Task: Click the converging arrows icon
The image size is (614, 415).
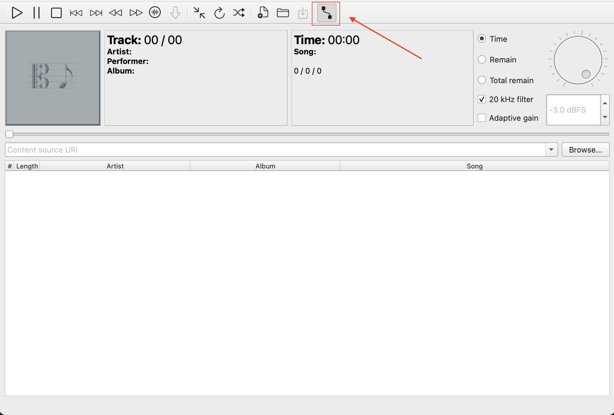Action: (x=199, y=13)
